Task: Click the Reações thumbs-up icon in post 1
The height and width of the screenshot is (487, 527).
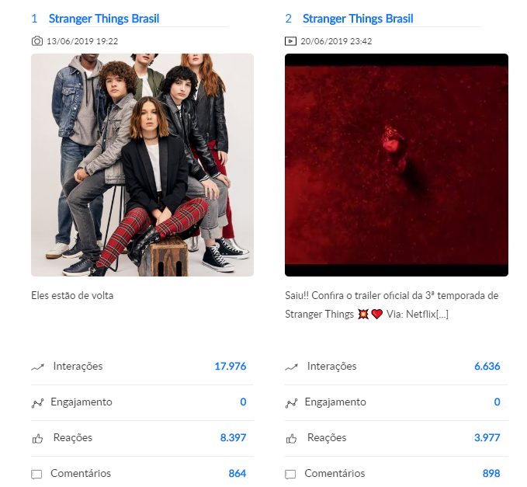Action: coord(37,439)
